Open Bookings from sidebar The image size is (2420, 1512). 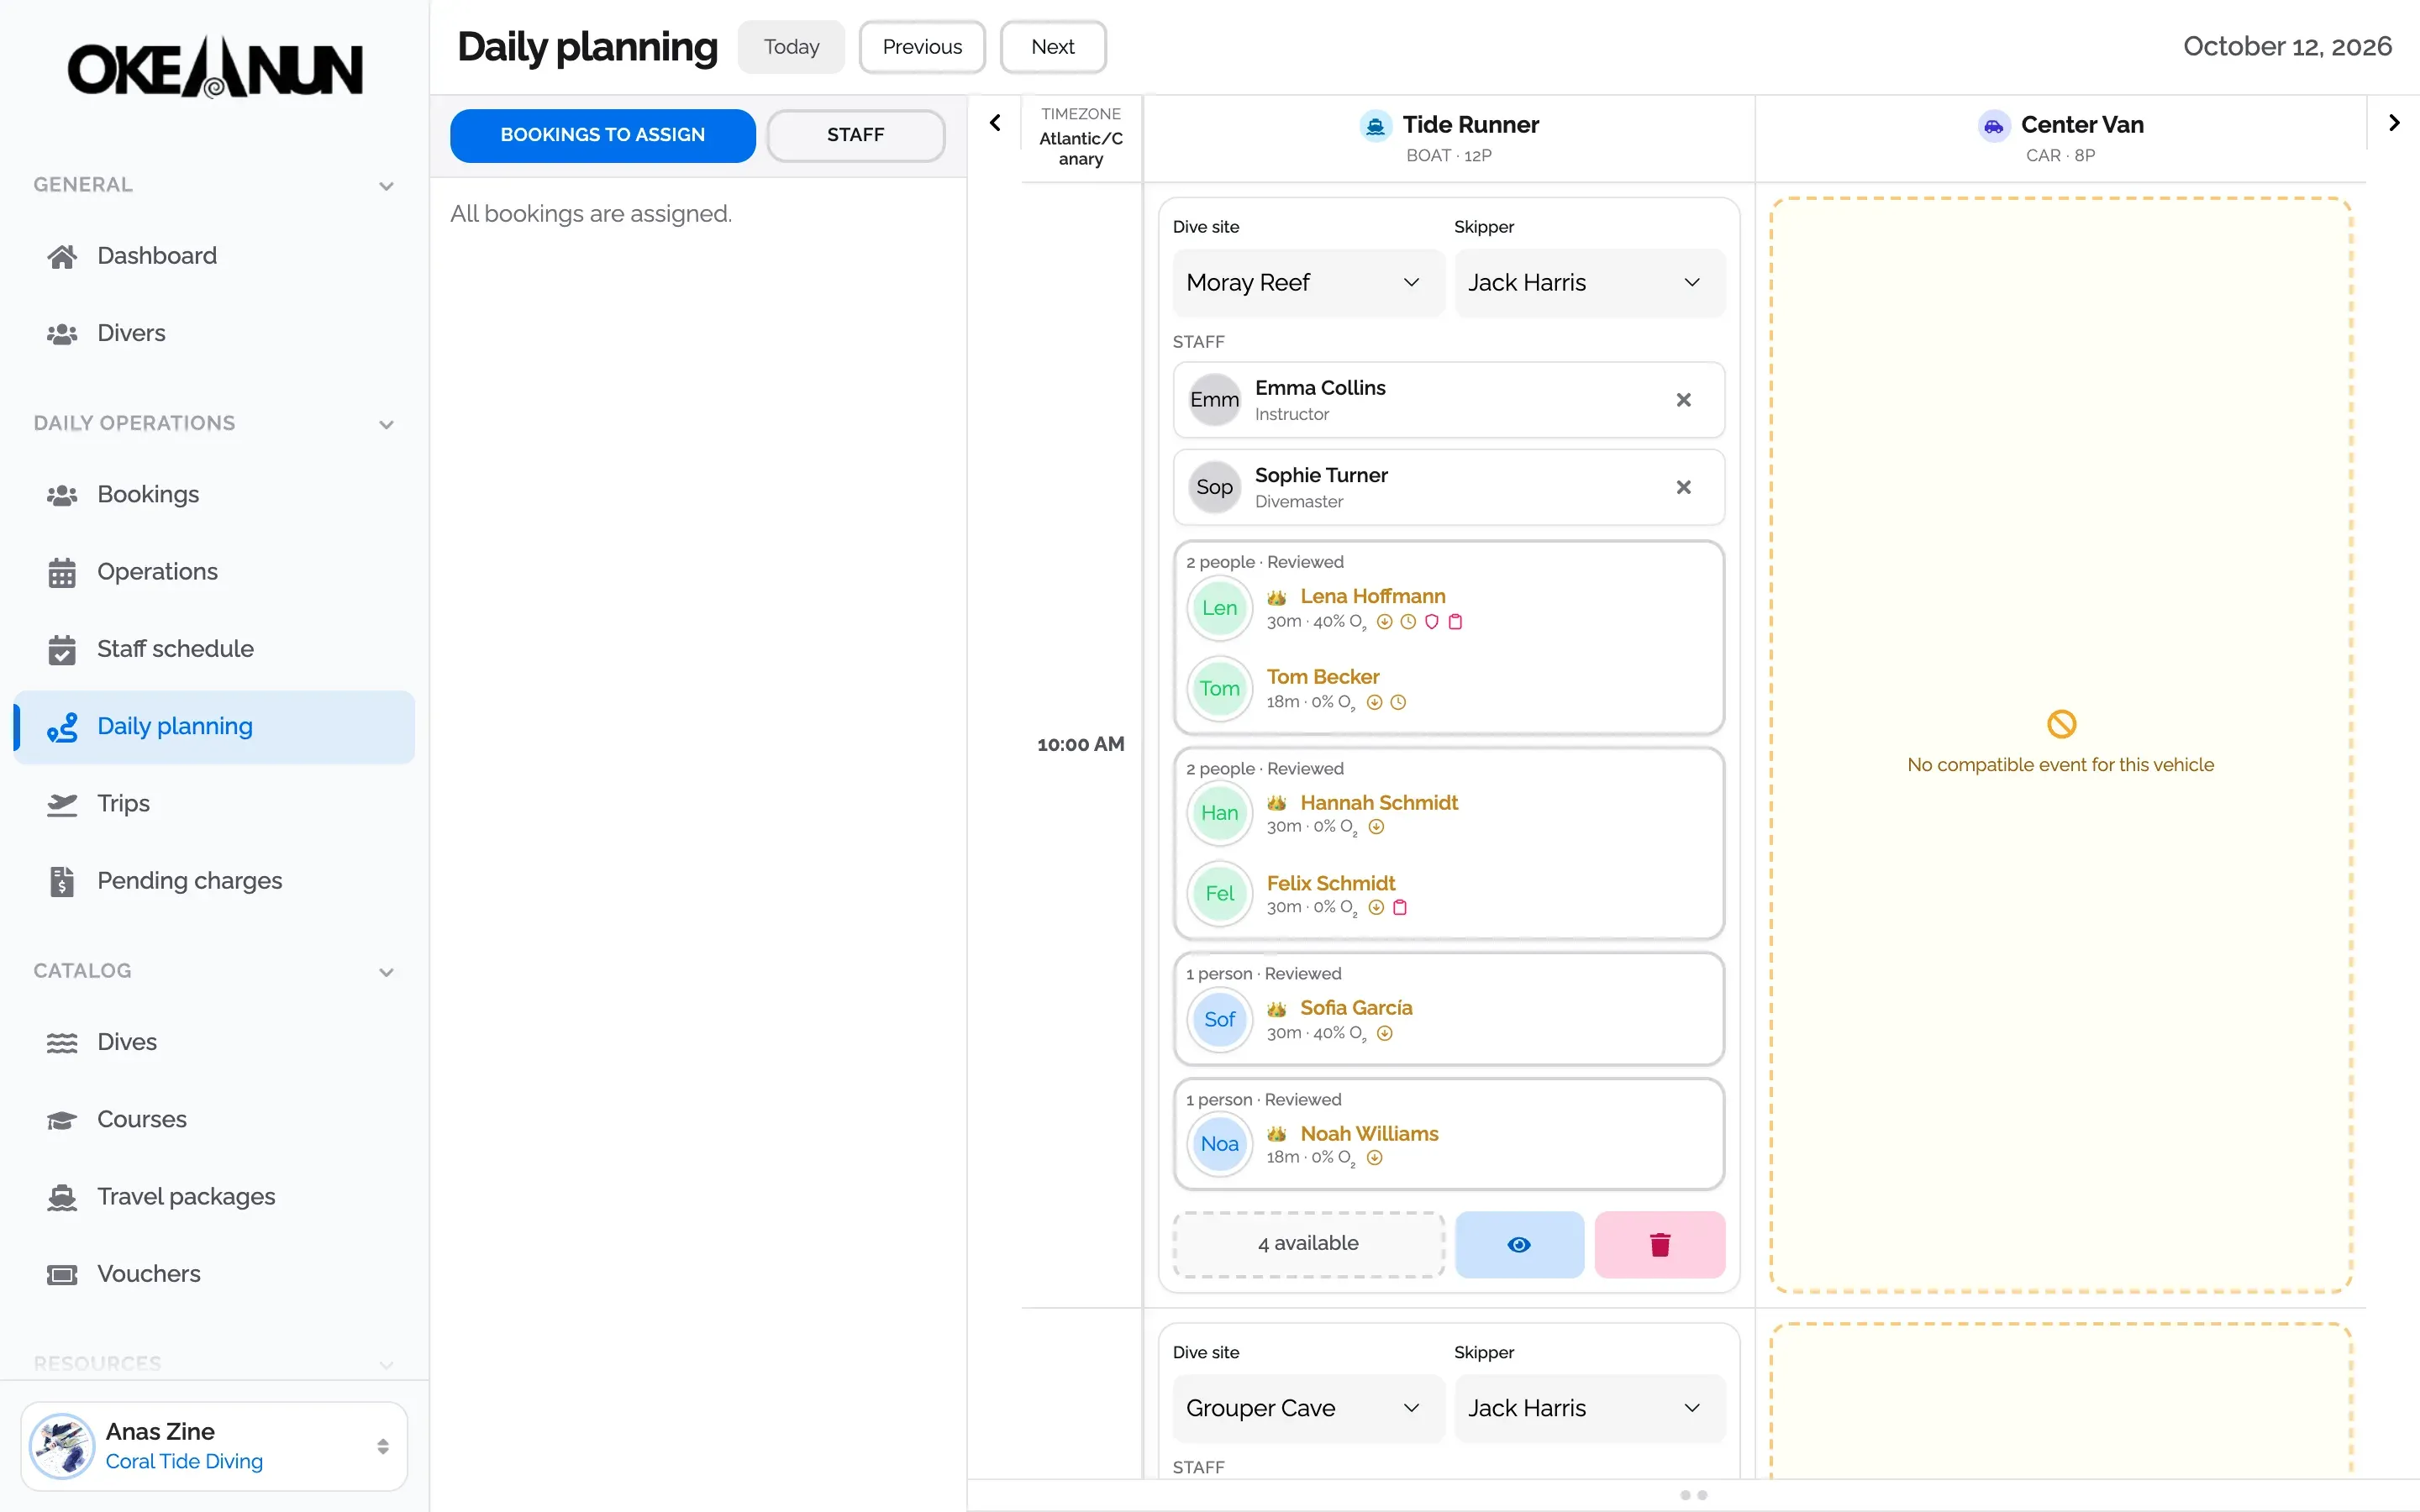point(214,494)
